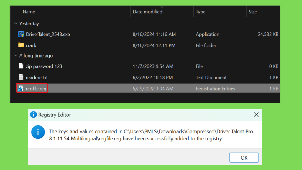The width and height of the screenshot is (302, 170).
Task: Click the Registration Entries type cell
Action: coord(215,89)
